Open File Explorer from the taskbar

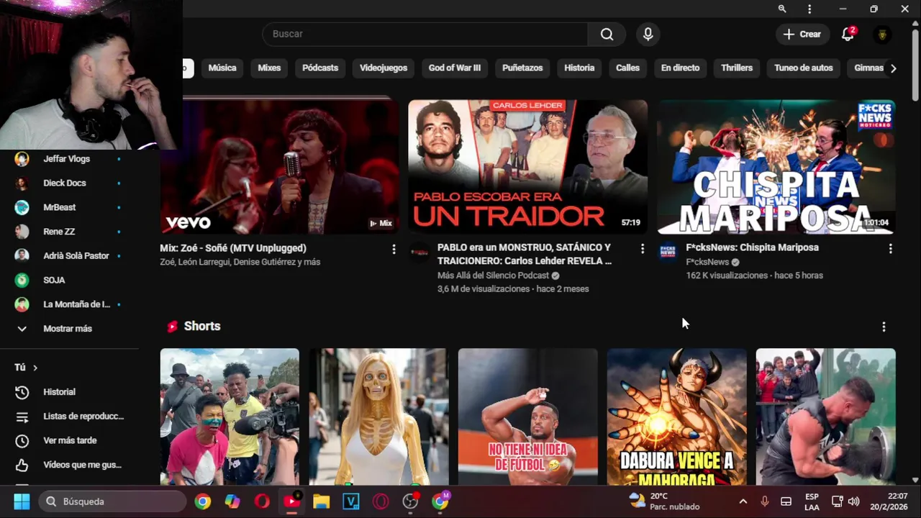[321, 501]
